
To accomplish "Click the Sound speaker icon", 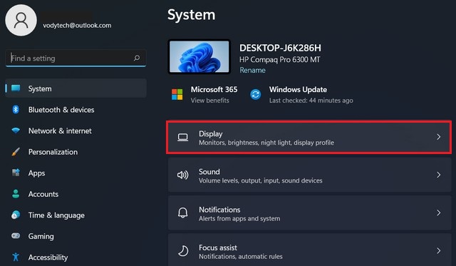I will coord(182,175).
